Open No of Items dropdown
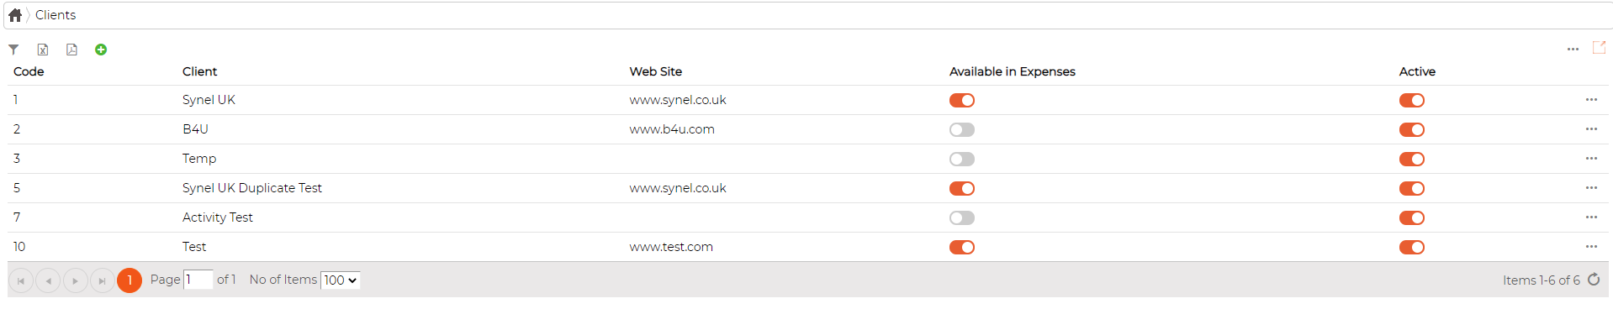Image resolution: width=1613 pixels, height=309 pixels. [x=341, y=280]
